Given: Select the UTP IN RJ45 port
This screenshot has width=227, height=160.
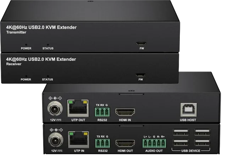Looking at the screenshot, I should coord(79,139).
